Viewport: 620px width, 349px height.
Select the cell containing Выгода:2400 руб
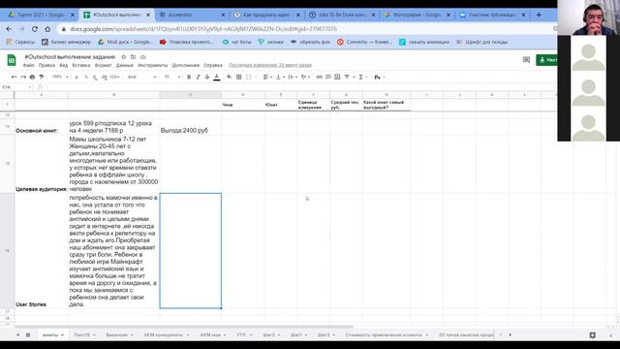pyautogui.click(x=190, y=127)
